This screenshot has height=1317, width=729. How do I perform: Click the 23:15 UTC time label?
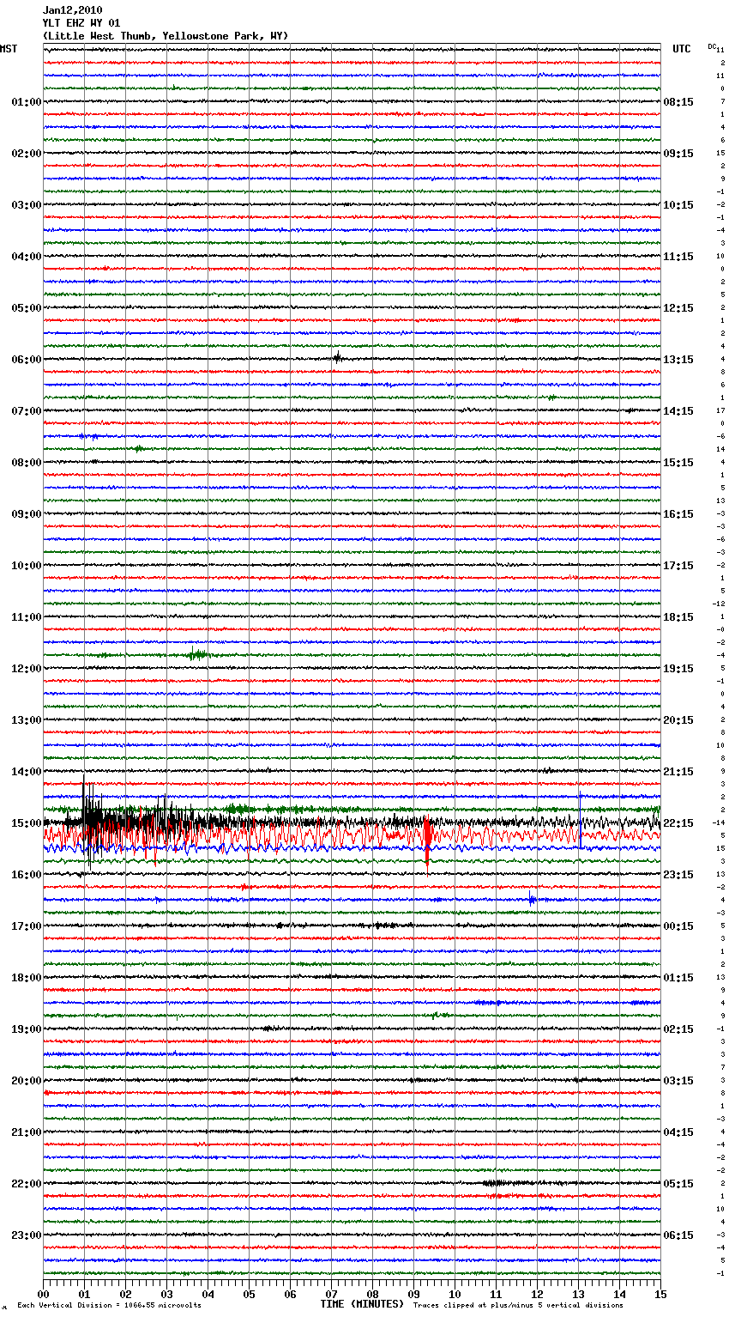[x=678, y=875]
